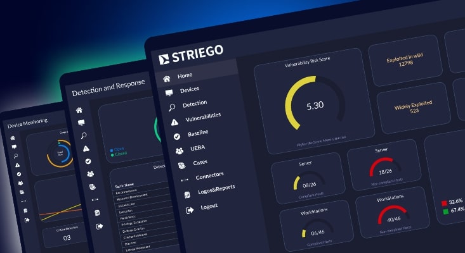Image resolution: width=465 pixels, height=253 pixels.
Task: Click checkmark icon in Detection and Response panel
Action: 88,161
